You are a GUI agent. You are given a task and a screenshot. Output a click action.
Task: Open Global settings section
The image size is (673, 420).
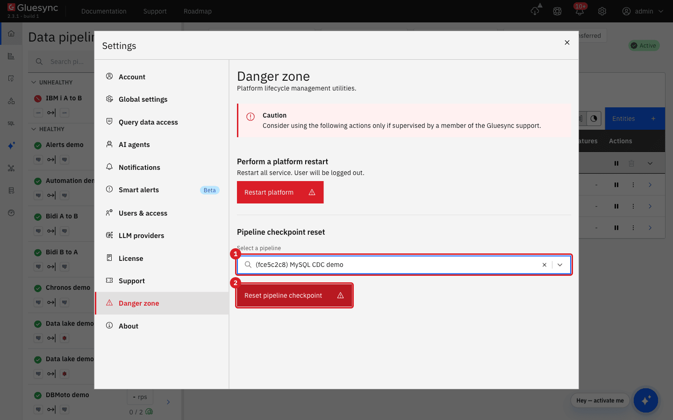[x=162, y=99]
